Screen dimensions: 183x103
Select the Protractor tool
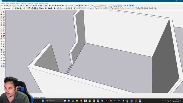coord(1,44)
